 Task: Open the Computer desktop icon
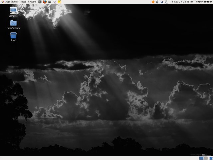point(13,12)
